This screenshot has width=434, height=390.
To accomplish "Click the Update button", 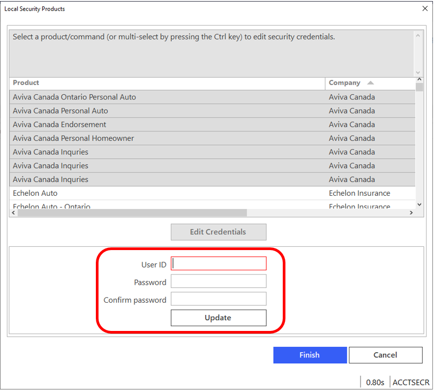I will coord(218,318).
